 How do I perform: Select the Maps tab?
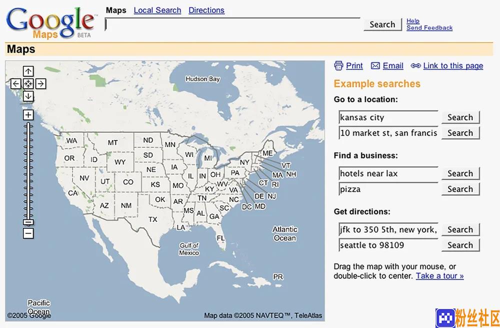(x=116, y=10)
